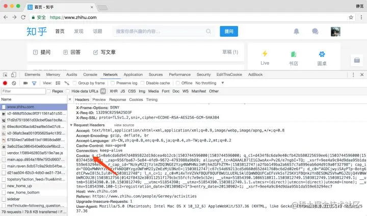This screenshot has width=367, height=216.
Task: Stop recording the network log
Action: 5,83
